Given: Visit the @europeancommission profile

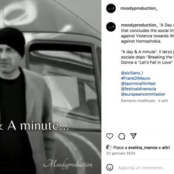Looking at the screenshot, I should pos(143,94).
